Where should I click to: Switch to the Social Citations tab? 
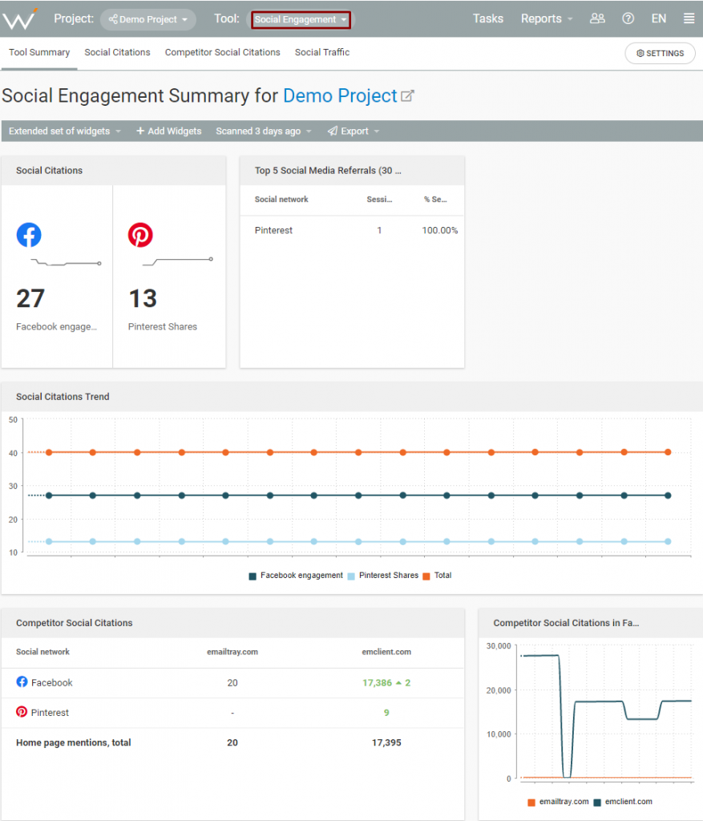(117, 52)
